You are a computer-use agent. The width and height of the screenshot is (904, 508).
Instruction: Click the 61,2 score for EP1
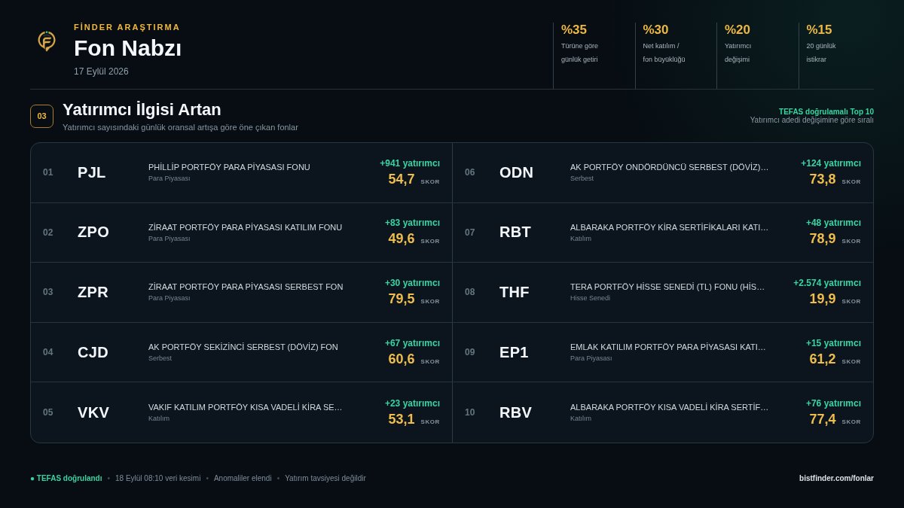coord(823,359)
